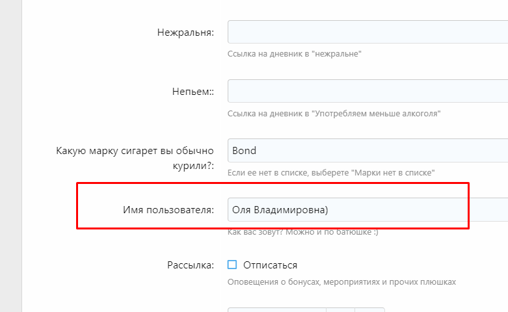Click the Имя пользователя label
Viewport: 508px width, 312px height.
coord(168,210)
